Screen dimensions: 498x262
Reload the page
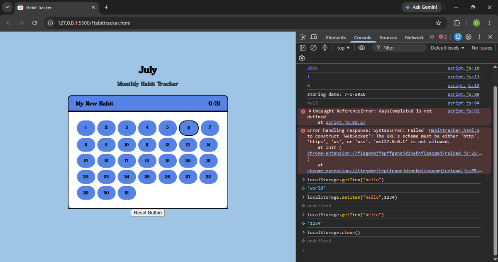coord(35,23)
